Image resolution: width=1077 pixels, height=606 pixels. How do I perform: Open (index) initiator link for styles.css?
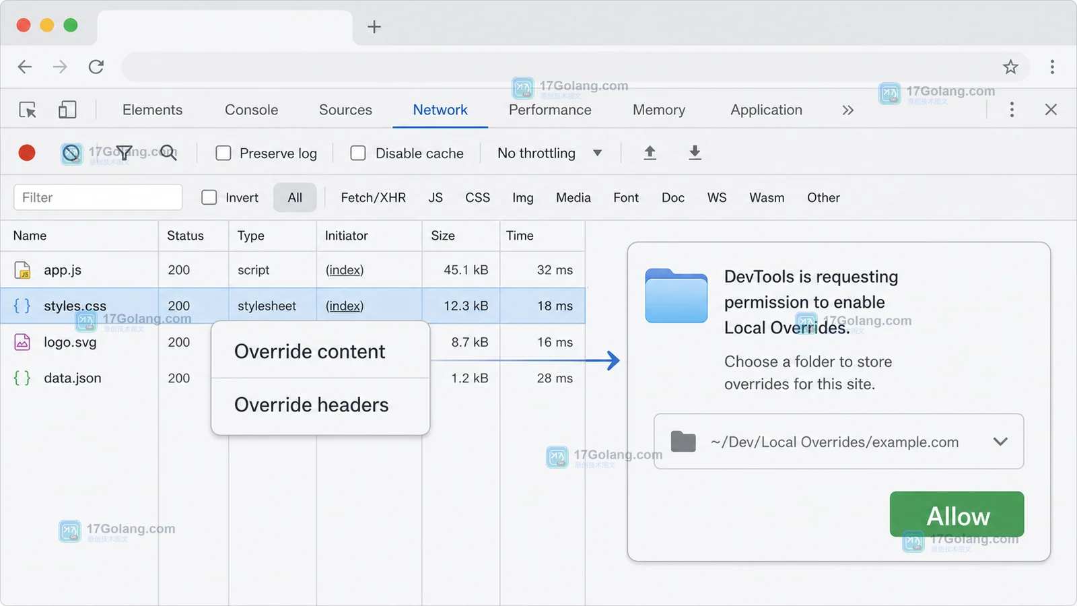click(345, 306)
